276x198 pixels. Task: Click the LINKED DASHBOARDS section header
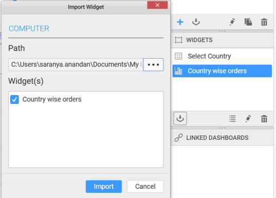(x=222, y=138)
